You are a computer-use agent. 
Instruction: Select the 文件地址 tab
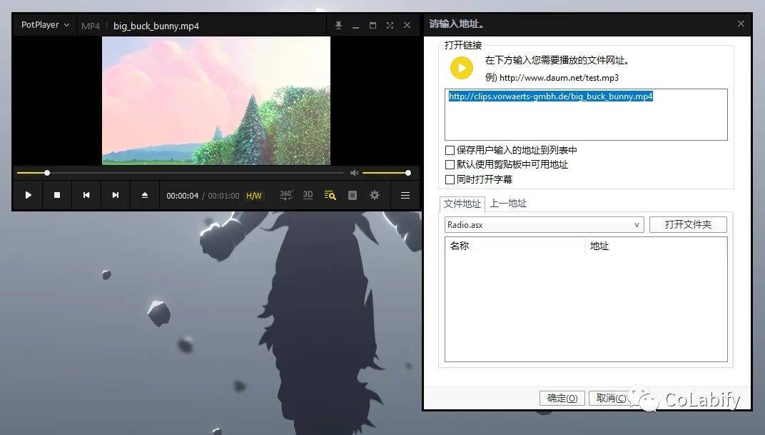tap(462, 203)
